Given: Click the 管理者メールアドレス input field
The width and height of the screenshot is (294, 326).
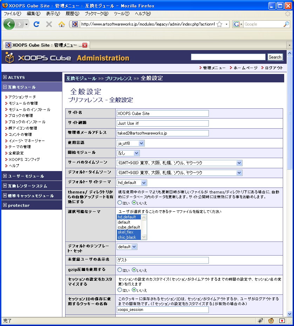Looking at the screenshot, I should (163, 133).
